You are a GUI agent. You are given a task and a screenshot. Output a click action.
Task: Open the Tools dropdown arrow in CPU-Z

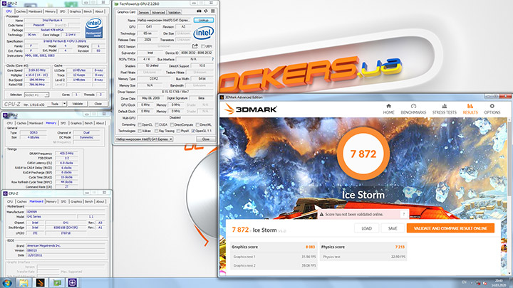[x=64, y=104]
